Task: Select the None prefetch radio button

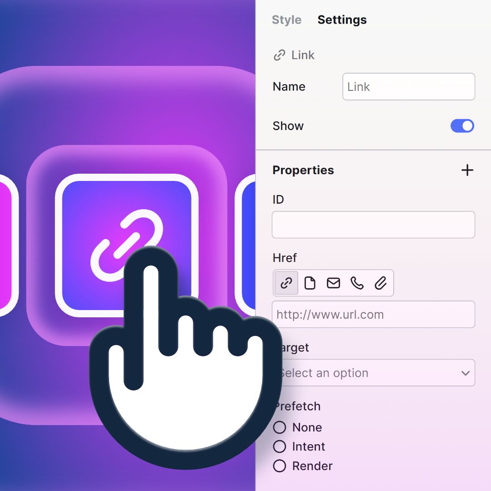Action: 280,427
